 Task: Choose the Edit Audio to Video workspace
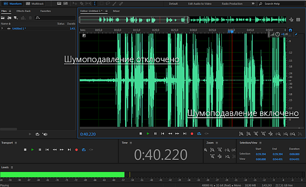(200, 4)
